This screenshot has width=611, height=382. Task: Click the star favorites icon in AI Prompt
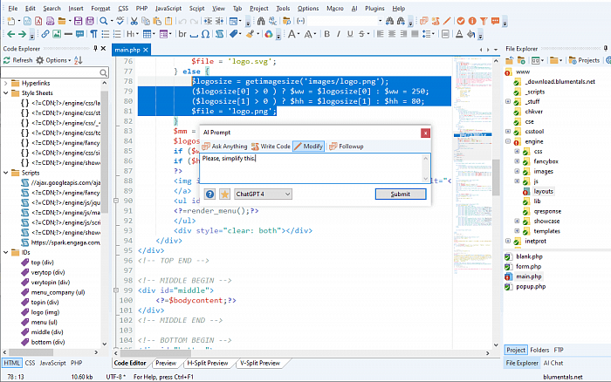tap(224, 194)
